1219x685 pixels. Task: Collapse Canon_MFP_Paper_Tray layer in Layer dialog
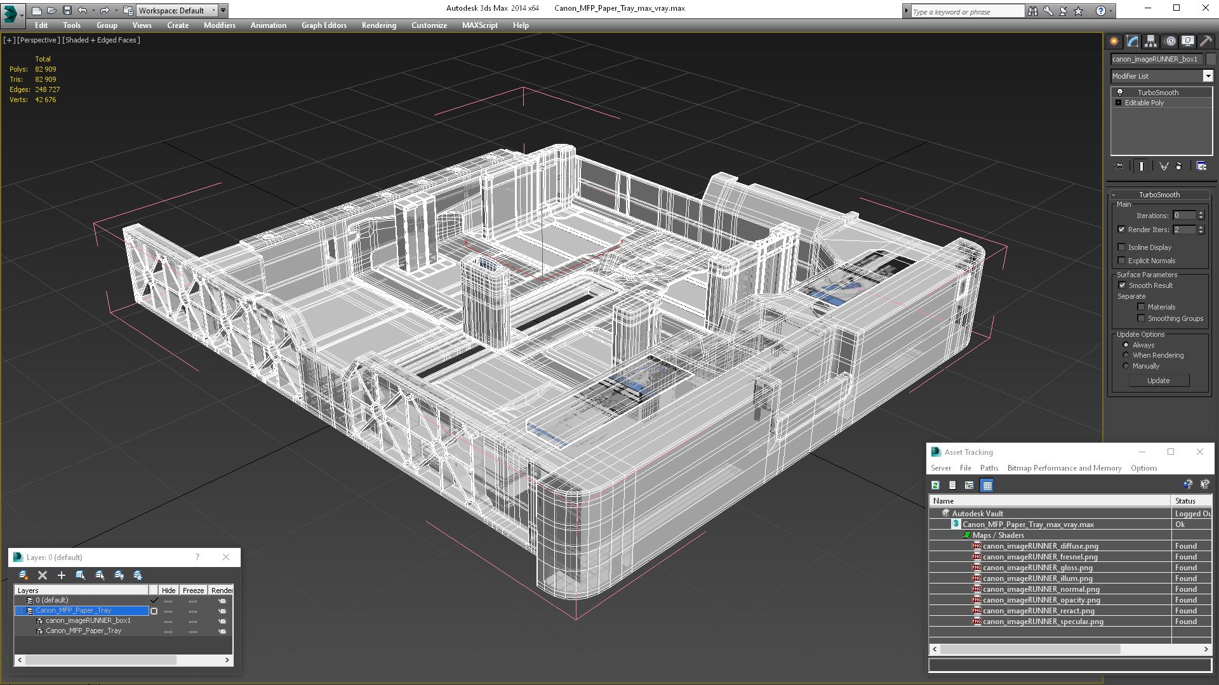click(19, 611)
